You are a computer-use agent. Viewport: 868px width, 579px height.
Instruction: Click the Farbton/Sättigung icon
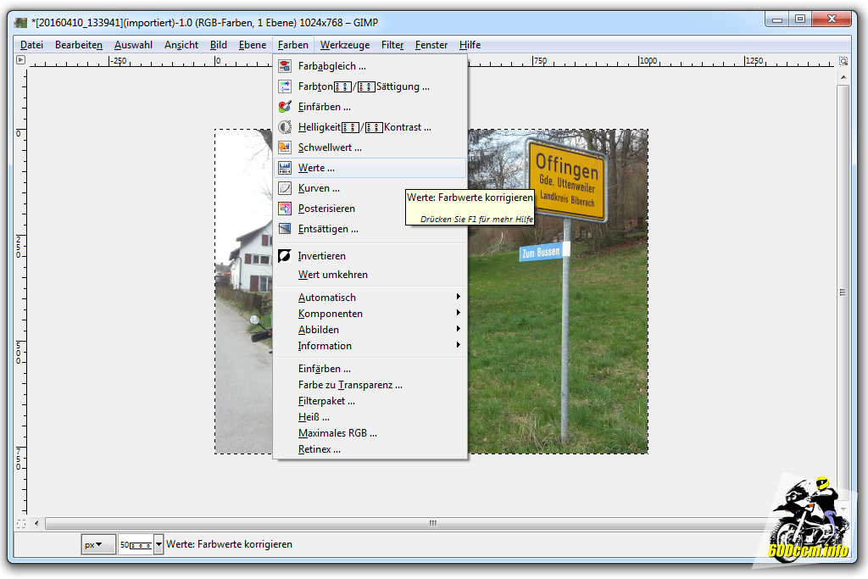click(285, 86)
